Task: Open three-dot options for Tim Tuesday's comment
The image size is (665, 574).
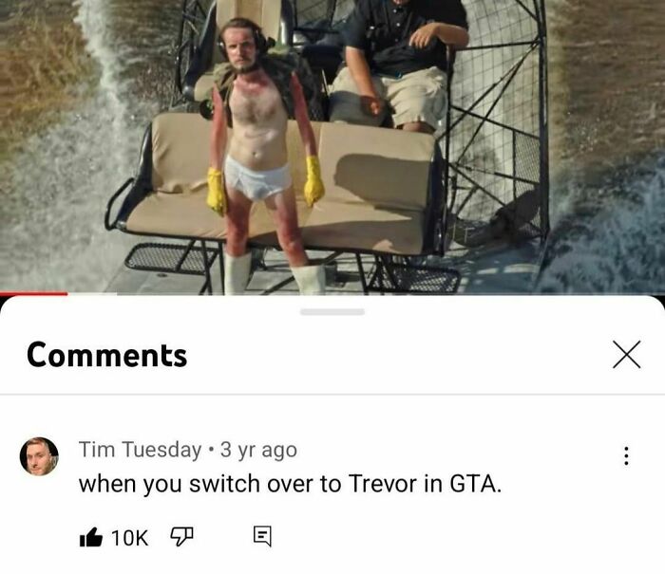Action: (x=626, y=455)
